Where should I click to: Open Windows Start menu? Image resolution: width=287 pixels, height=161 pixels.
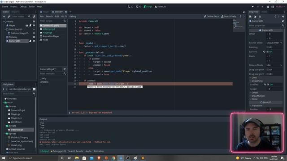4,158
